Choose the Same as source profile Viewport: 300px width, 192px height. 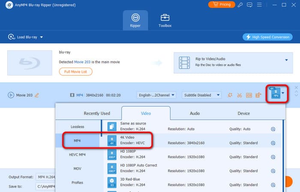(x=192, y=126)
